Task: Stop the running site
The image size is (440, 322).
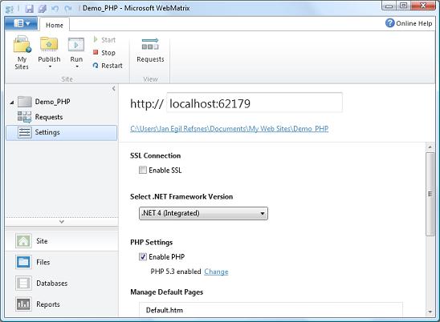Action: pyautogui.click(x=104, y=53)
